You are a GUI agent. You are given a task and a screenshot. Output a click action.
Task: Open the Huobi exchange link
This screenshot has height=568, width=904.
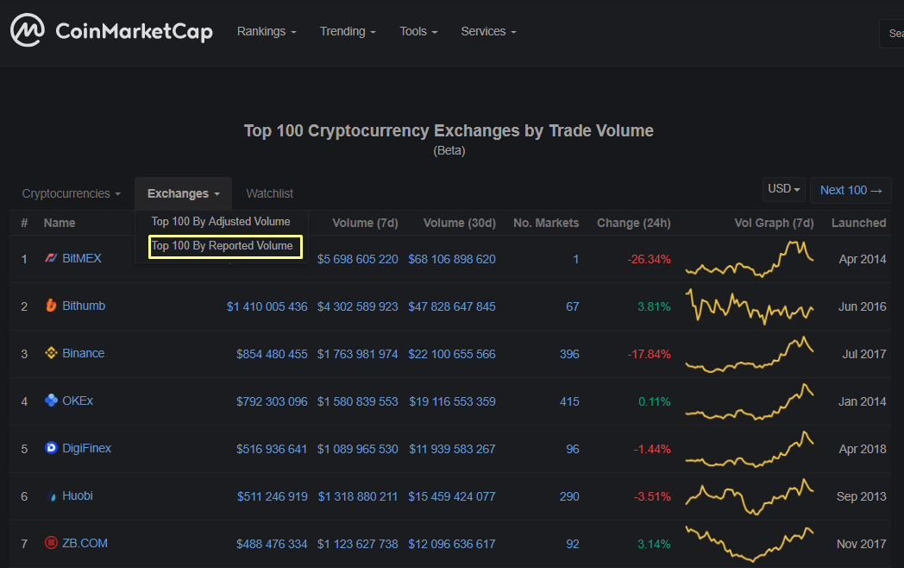(78, 495)
